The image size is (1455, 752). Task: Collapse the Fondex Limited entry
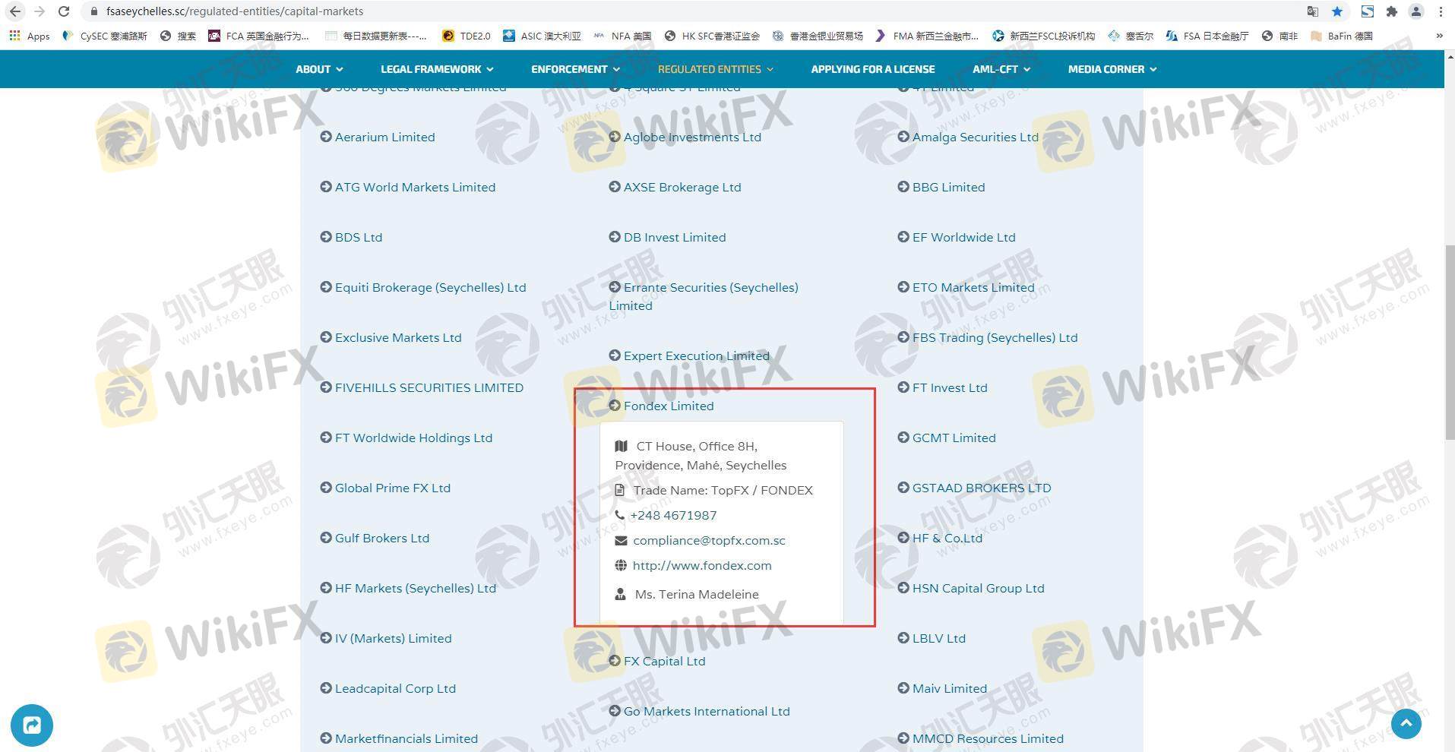(668, 406)
